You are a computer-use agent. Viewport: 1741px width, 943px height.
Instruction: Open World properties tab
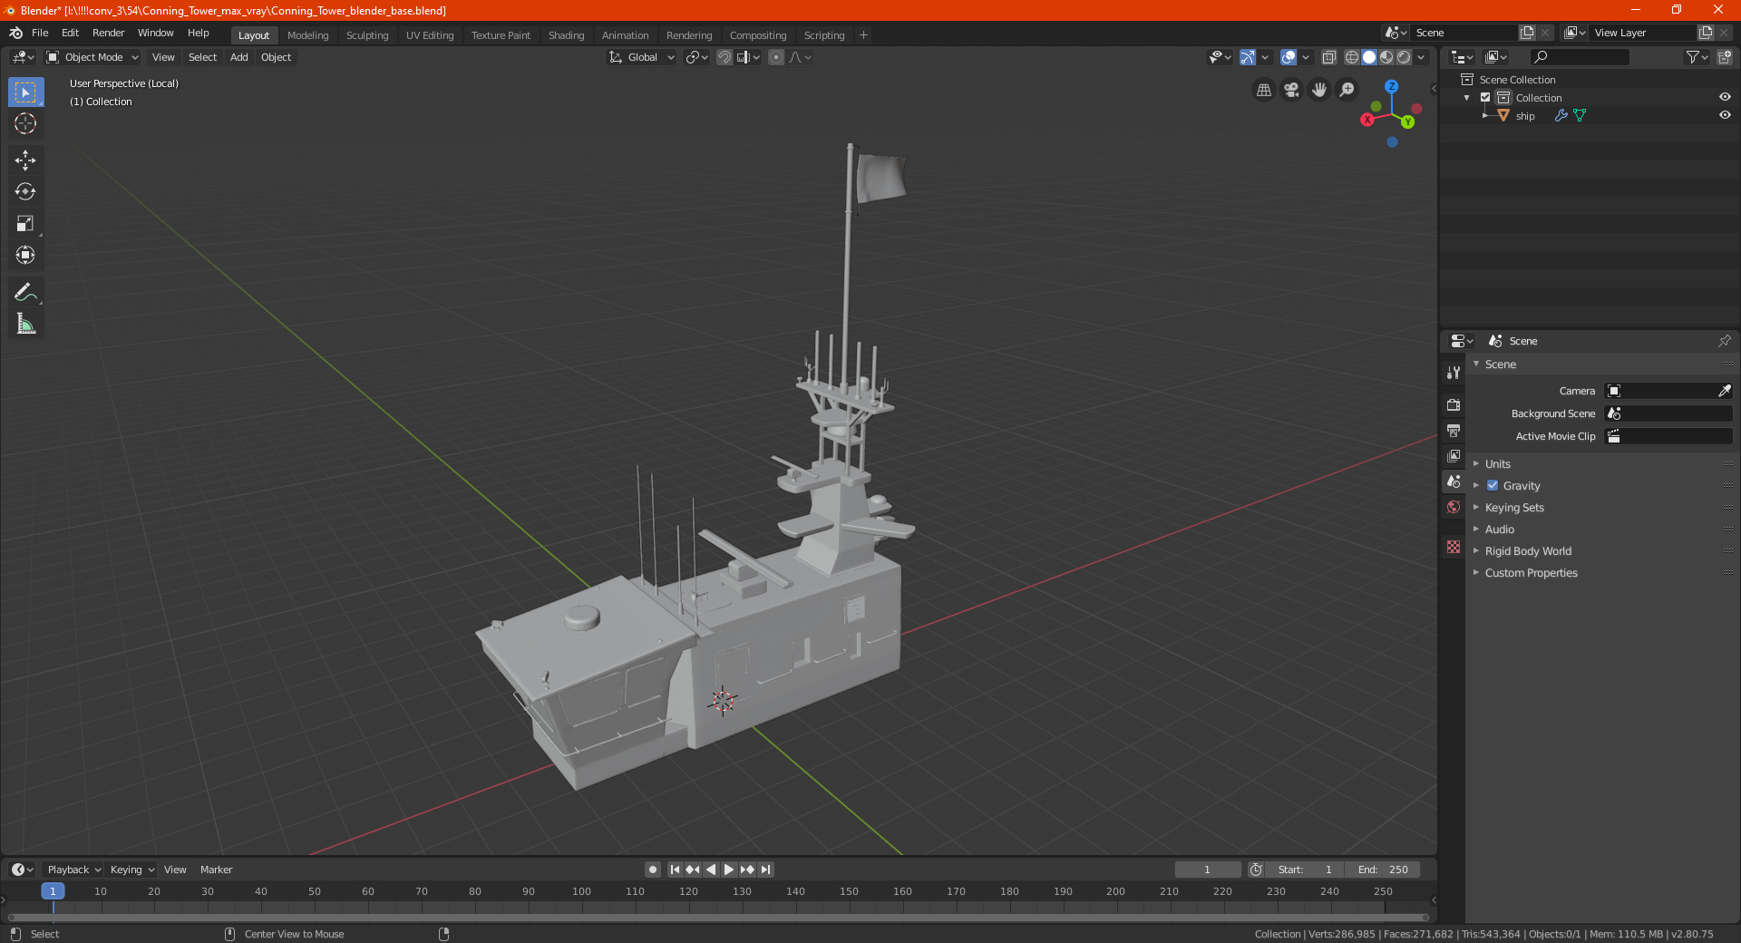click(x=1454, y=507)
